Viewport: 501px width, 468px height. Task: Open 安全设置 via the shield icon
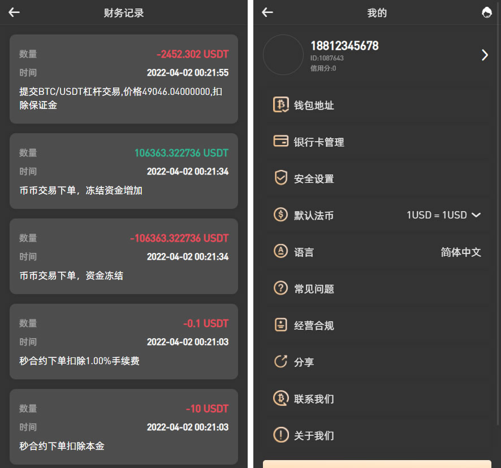281,178
